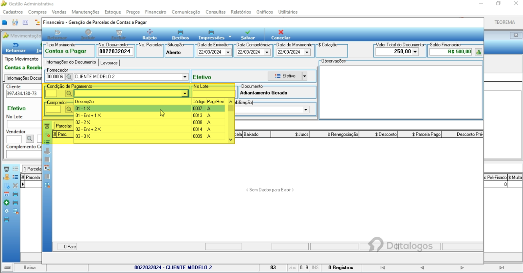
Task: Click the Cancelar red X icon
Action: coord(281,32)
